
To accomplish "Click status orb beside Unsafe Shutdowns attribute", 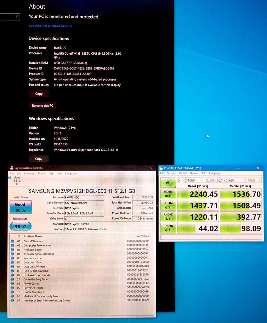I will click(13, 292).
